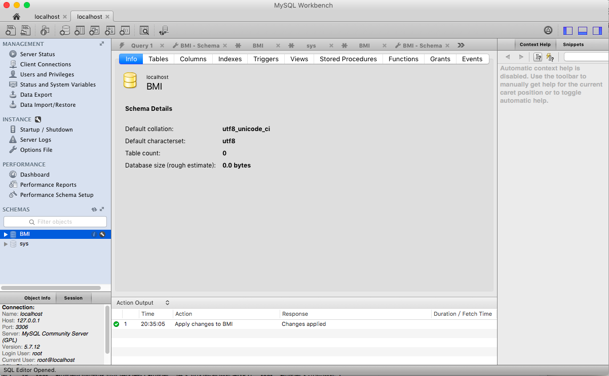This screenshot has width=609, height=376.
Task: Create a new SQL query tab
Action: point(11,30)
